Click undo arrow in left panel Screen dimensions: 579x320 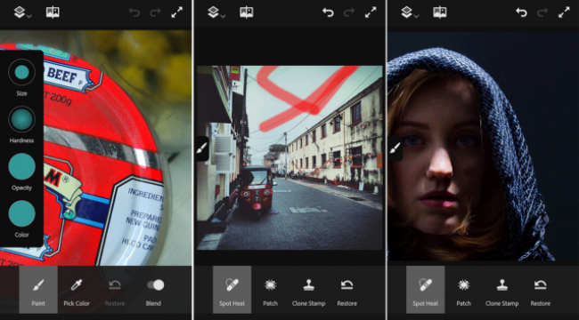[x=135, y=12]
